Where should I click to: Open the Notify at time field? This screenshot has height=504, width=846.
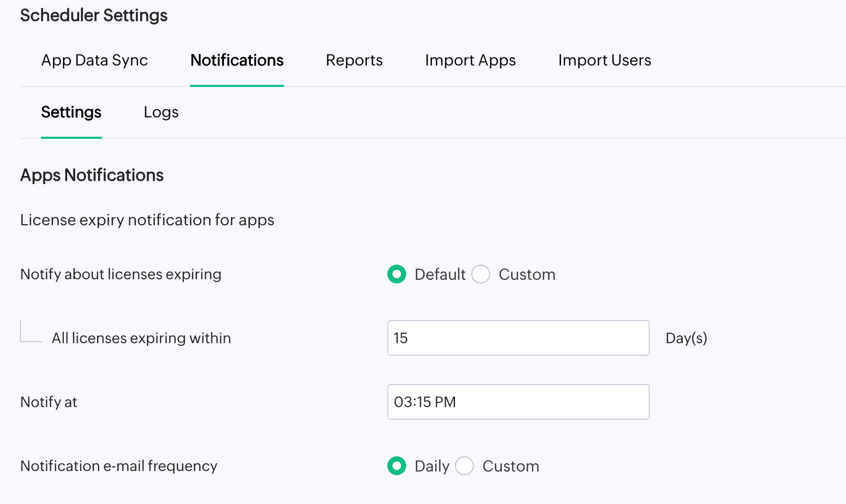(519, 402)
